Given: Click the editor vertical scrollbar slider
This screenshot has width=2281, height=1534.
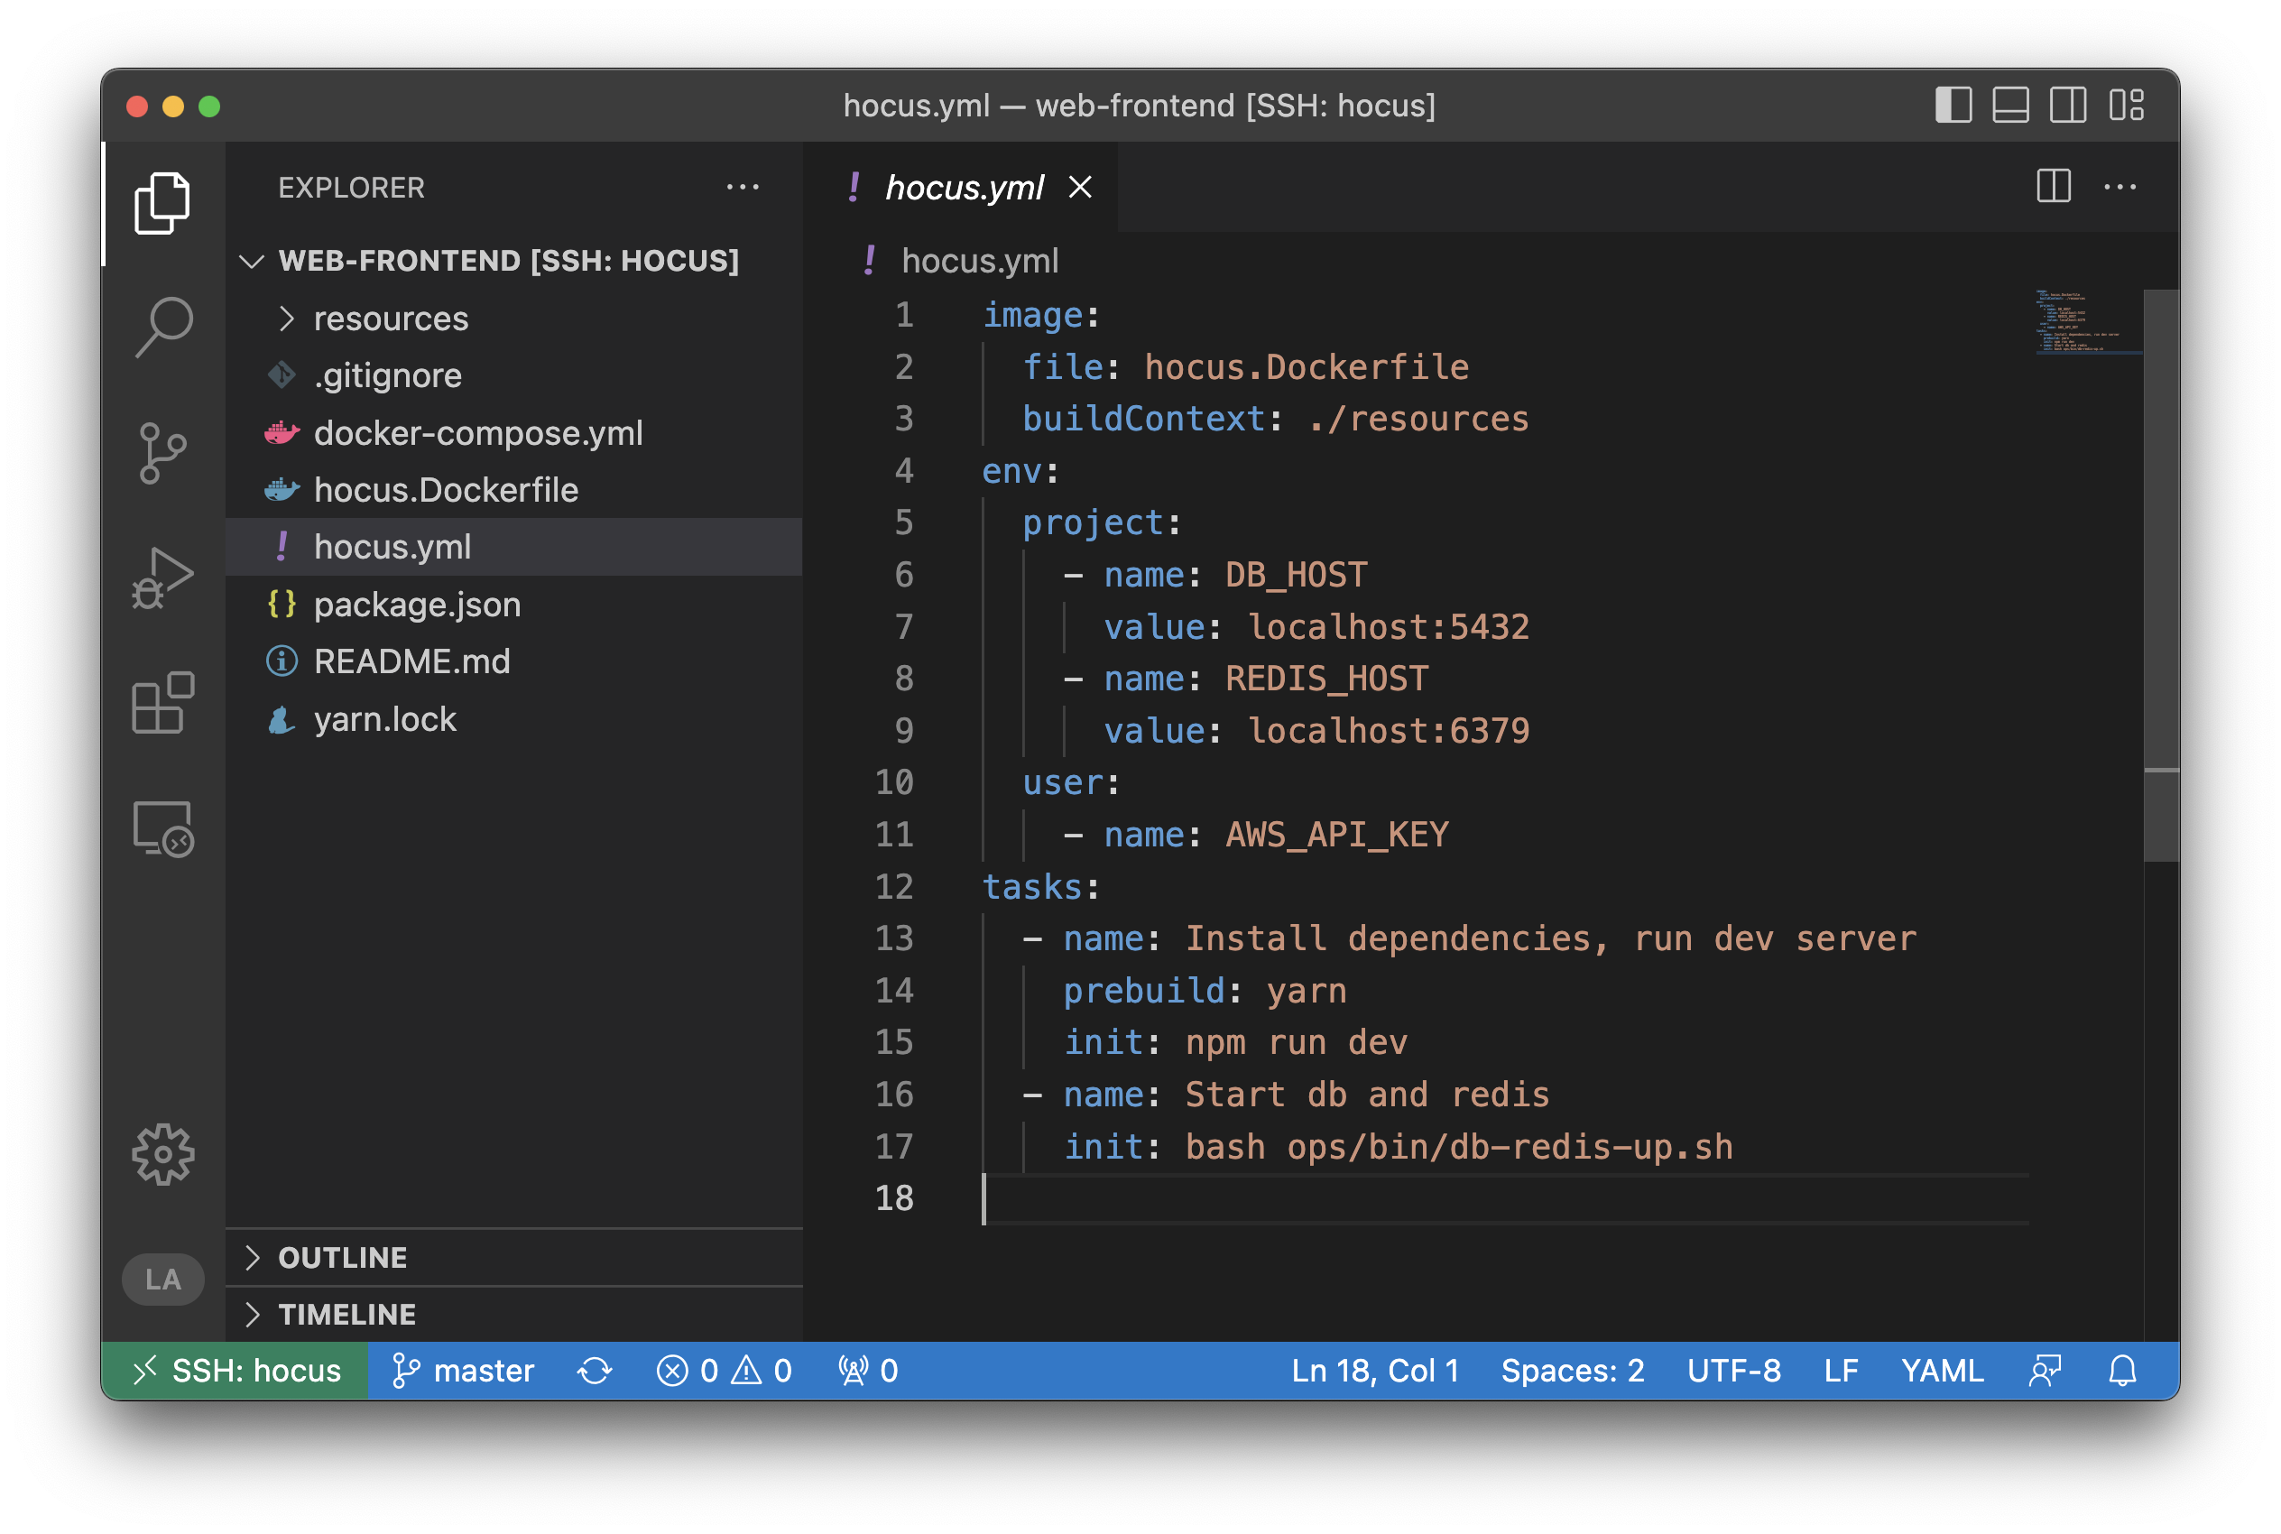Looking at the screenshot, I should (2161, 576).
